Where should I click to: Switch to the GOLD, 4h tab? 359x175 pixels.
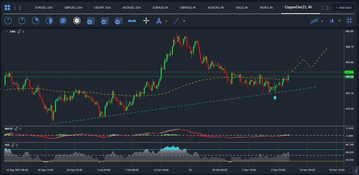(241, 8)
